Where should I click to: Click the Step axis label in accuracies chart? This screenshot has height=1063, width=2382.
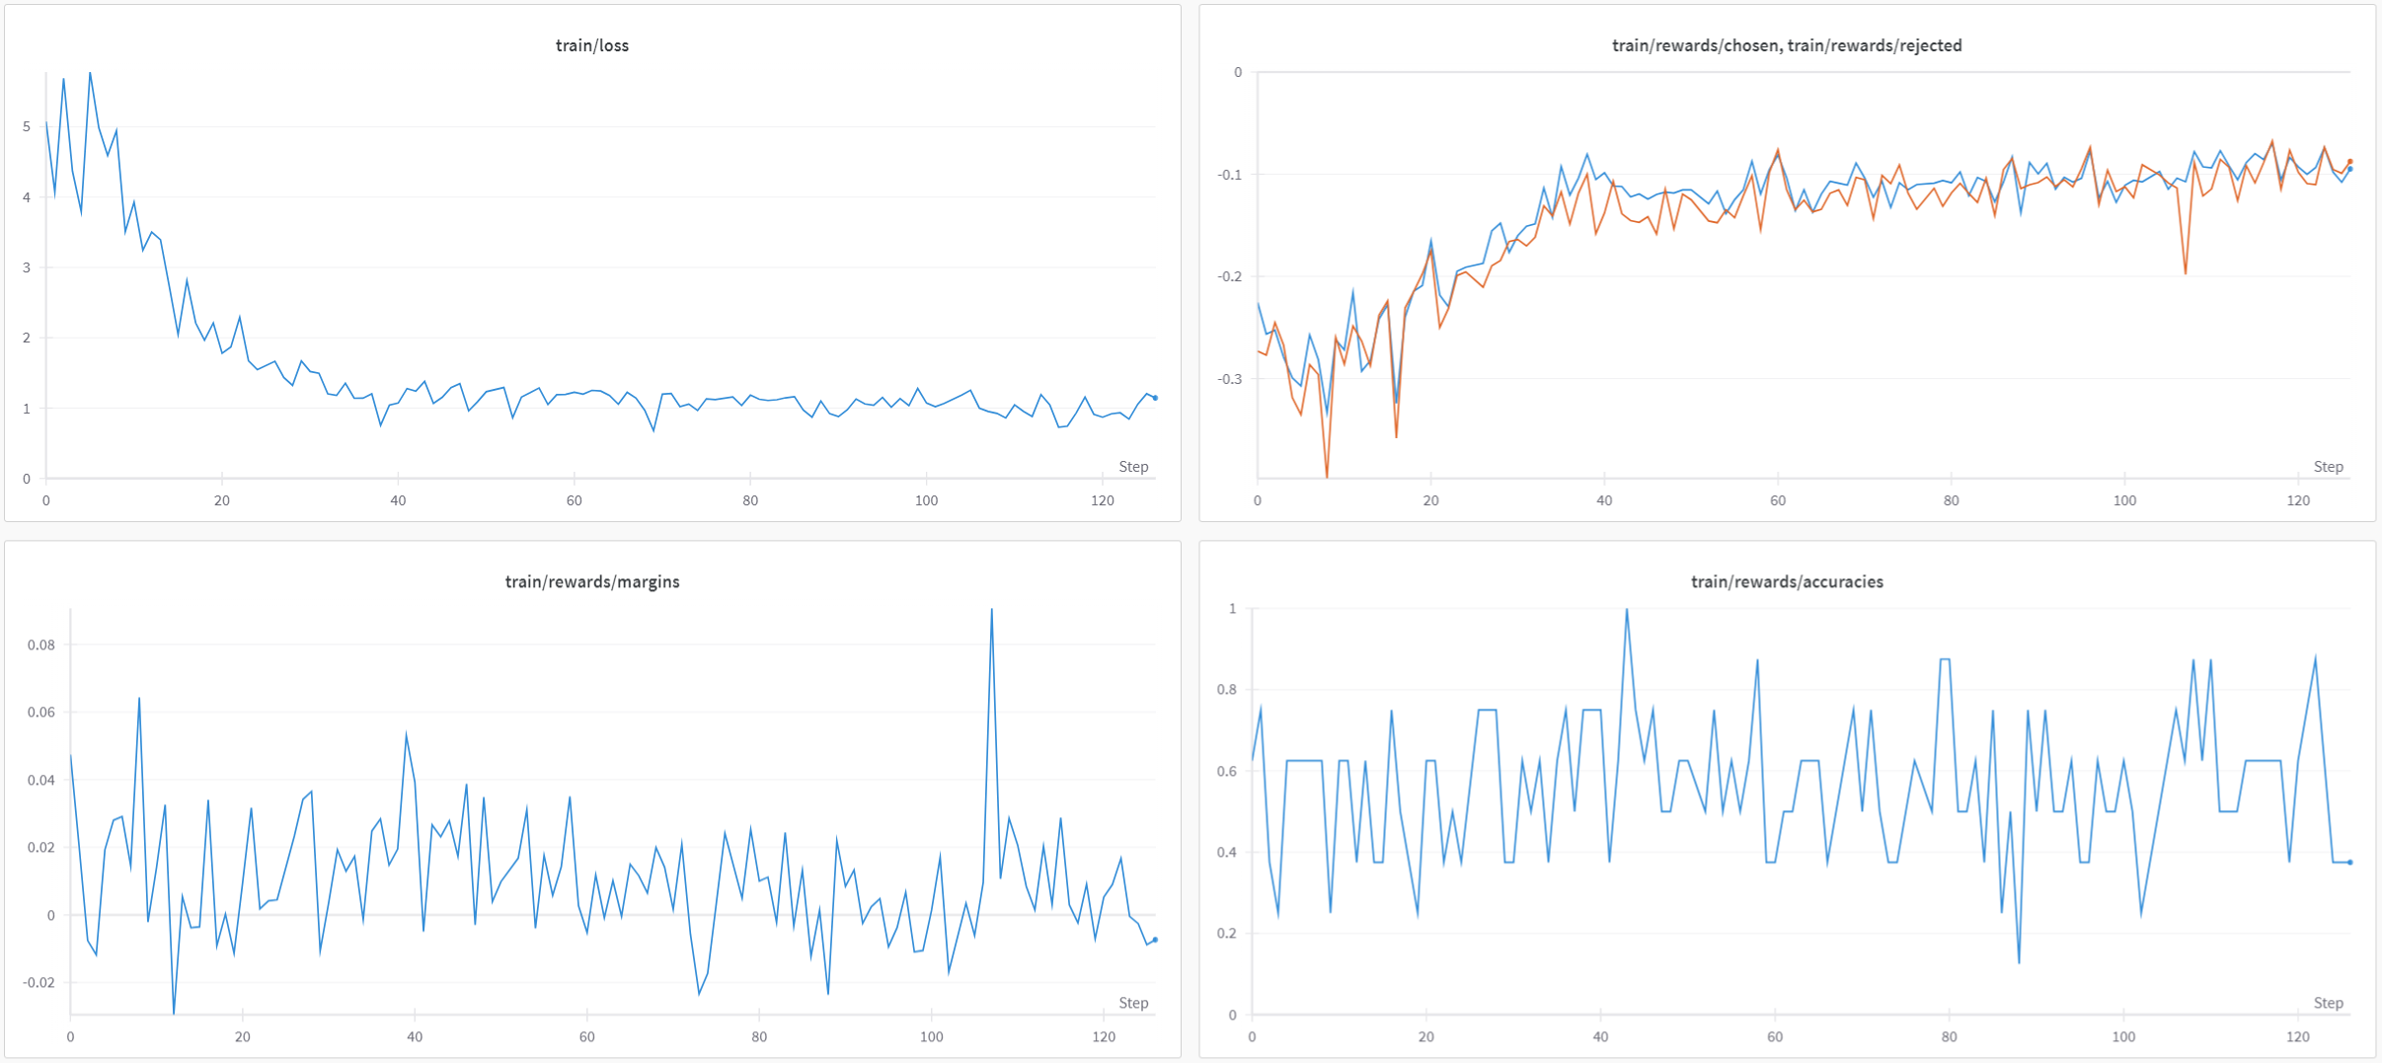pos(2328,1003)
